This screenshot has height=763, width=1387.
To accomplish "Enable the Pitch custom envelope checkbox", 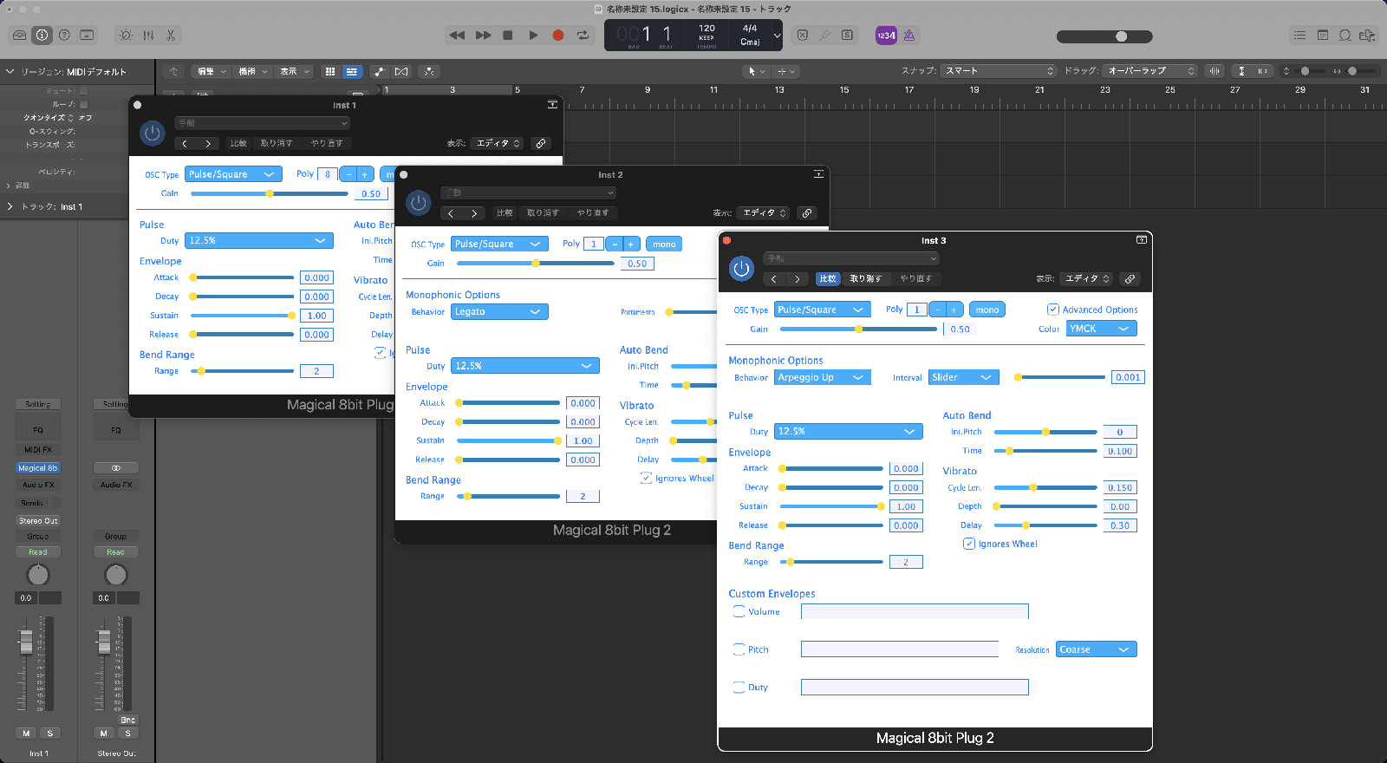I will (x=739, y=649).
